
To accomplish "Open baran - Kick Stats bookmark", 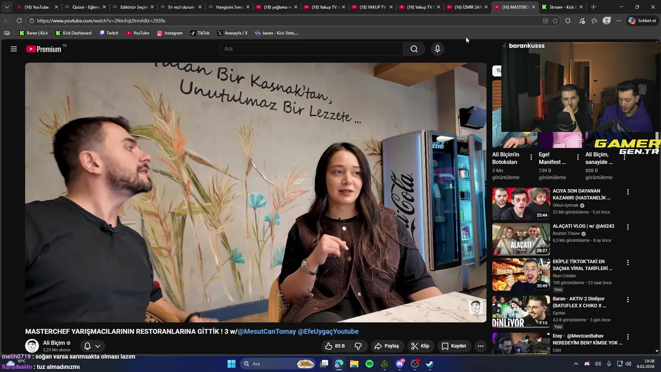I will pyautogui.click(x=276, y=33).
